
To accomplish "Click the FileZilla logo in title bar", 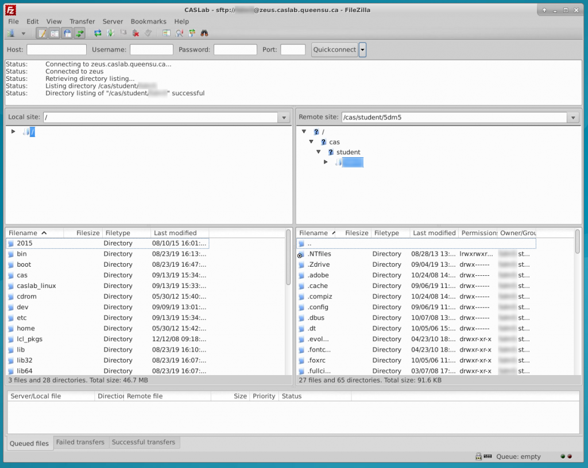I will 10,10.
